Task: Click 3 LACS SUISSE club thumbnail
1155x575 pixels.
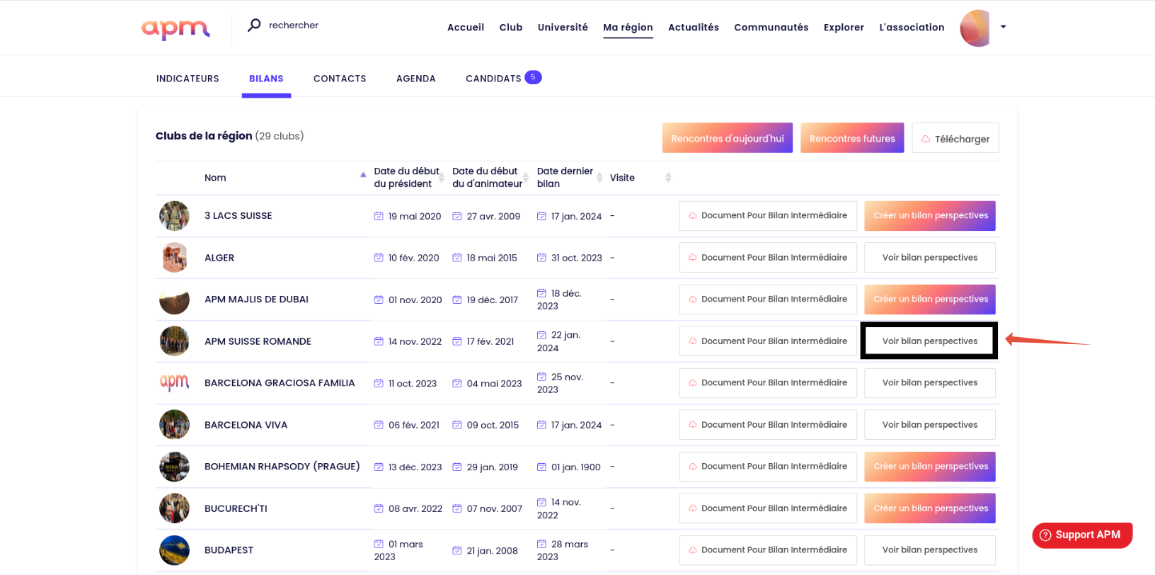Action: [174, 216]
